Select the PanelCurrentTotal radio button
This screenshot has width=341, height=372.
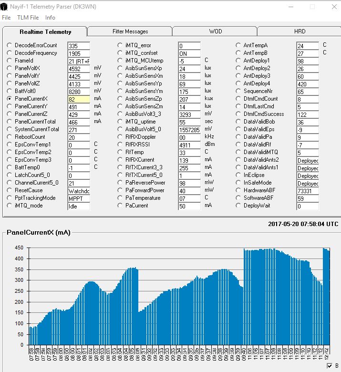click(x=9, y=122)
